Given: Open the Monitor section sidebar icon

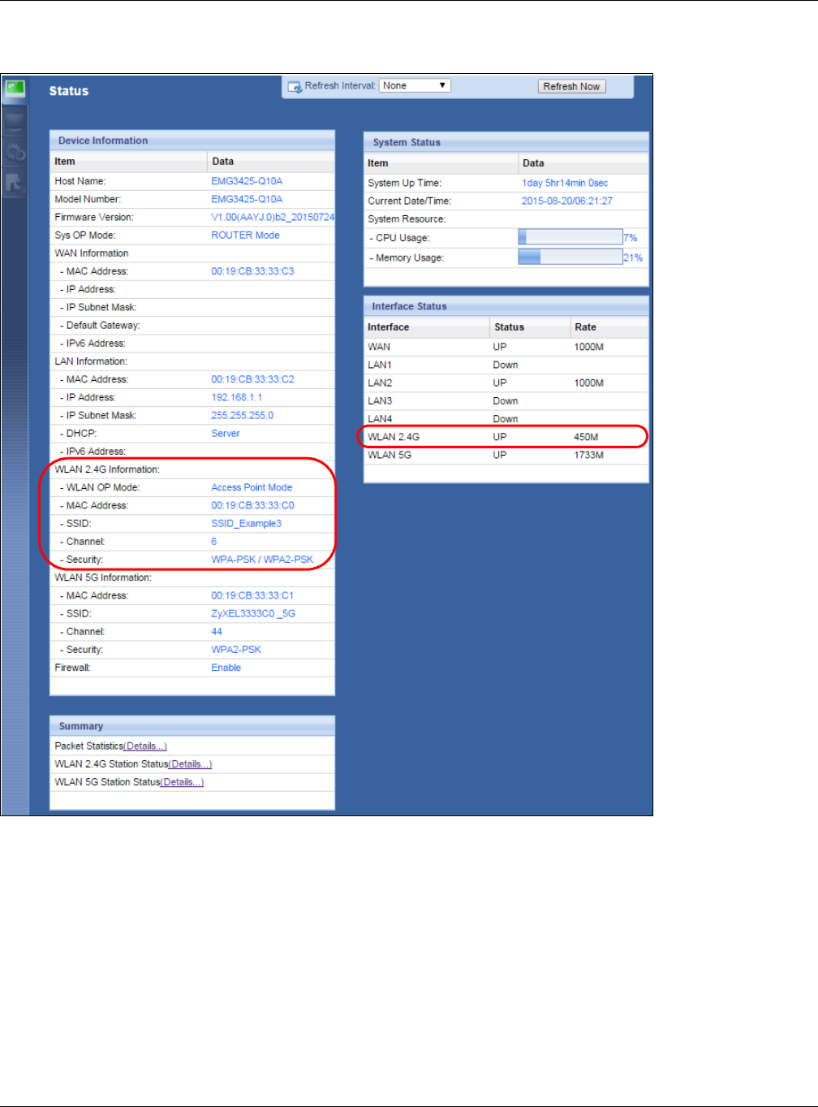Looking at the screenshot, I should [15, 122].
